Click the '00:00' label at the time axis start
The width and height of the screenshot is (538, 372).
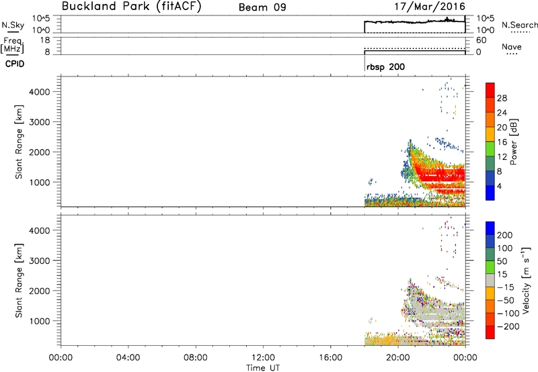(x=61, y=358)
